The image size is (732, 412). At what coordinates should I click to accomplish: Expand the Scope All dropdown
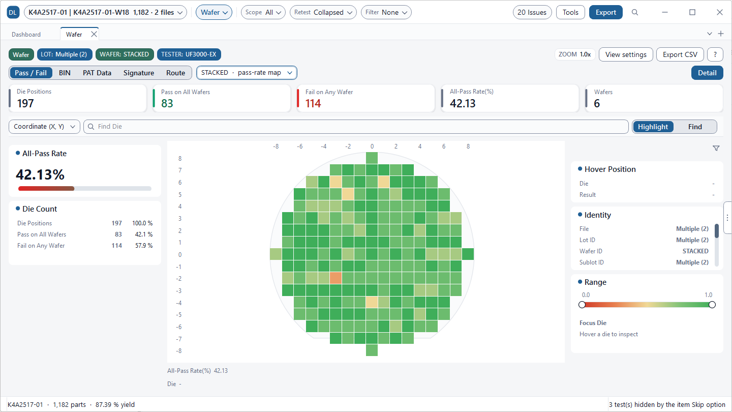pyautogui.click(x=263, y=12)
